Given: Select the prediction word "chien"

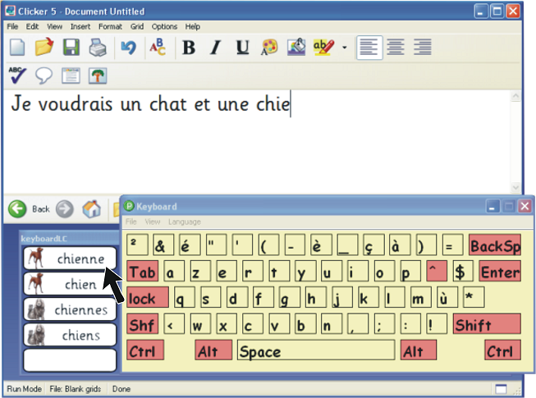Looking at the screenshot, I should [x=70, y=284].
